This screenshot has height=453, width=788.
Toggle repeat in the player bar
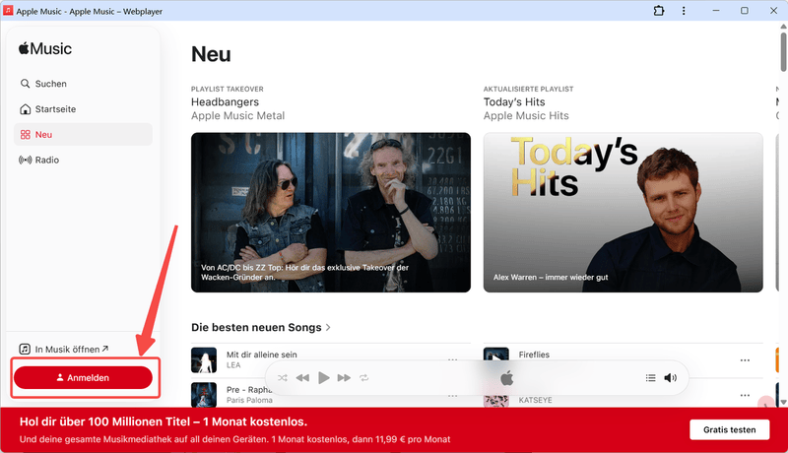363,378
